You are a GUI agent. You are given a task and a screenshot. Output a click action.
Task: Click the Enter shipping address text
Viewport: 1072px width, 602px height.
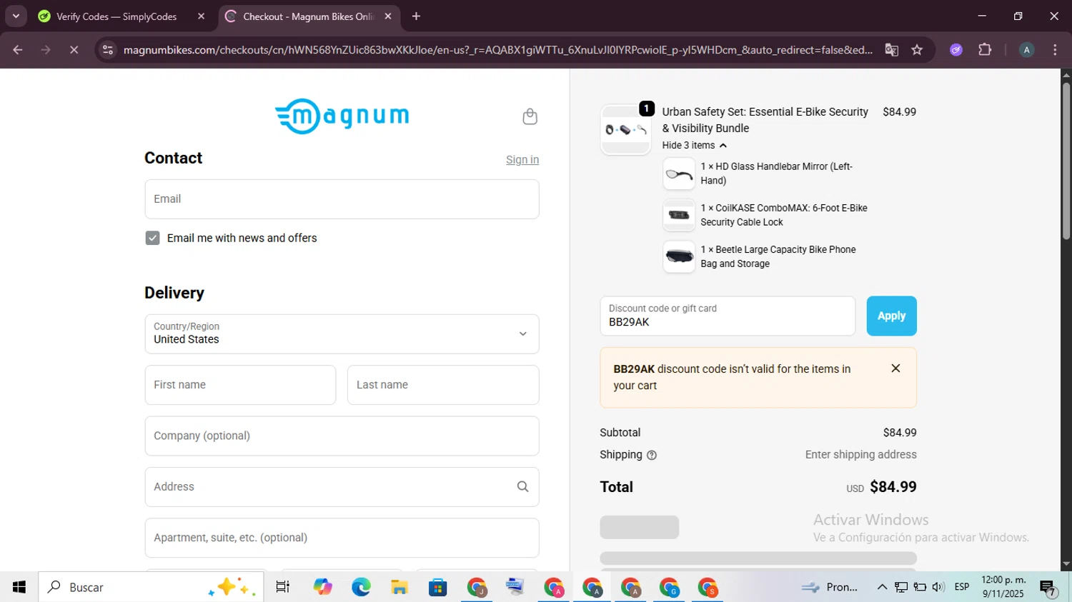tap(860, 455)
